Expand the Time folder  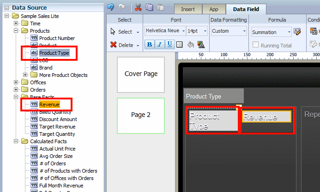click(x=16, y=23)
